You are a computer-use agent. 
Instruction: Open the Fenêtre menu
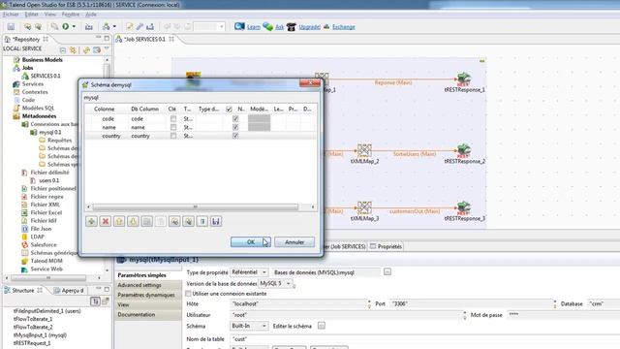coord(71,15)
